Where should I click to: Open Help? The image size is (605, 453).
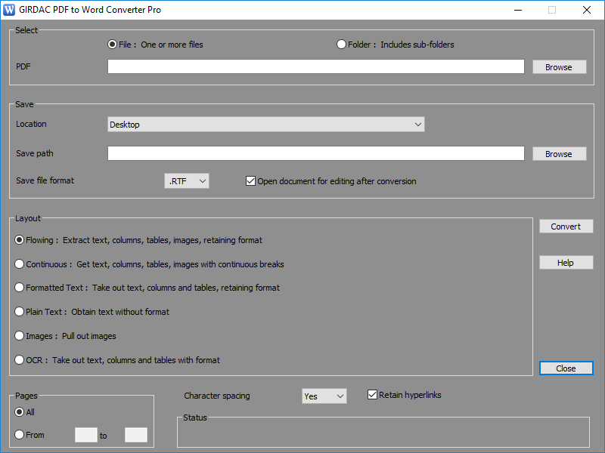point(566,263)
